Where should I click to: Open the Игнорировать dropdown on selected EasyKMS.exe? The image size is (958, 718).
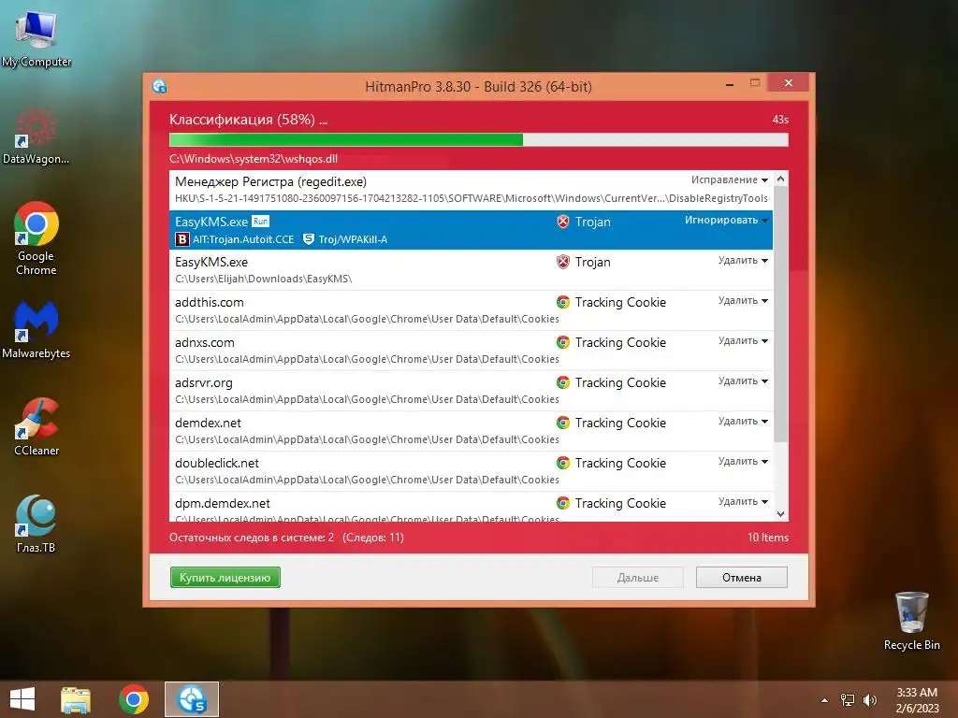726,220
